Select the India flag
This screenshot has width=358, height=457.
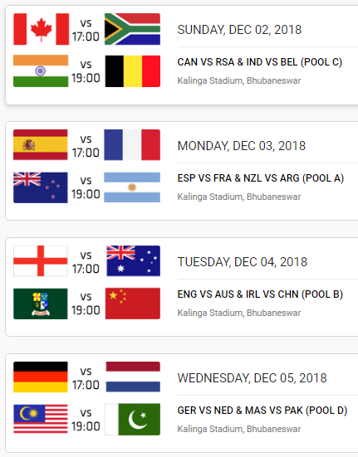click(41, 70)
